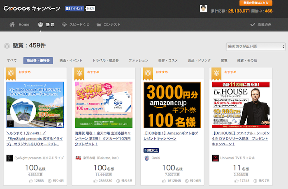Click the 楽天市場 card おすすめ ribbon icon
This screenshot has width=288, height=189.
point(79,74)
